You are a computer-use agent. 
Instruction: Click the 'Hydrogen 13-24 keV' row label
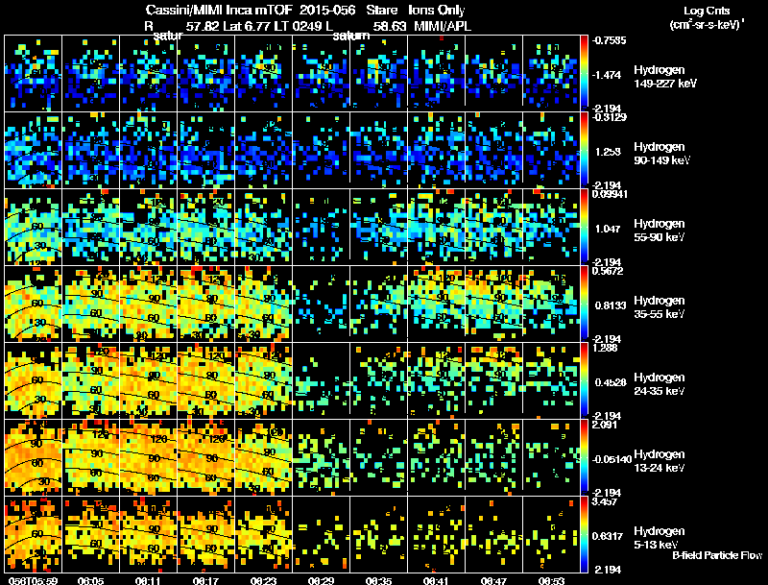pos(660,461)
